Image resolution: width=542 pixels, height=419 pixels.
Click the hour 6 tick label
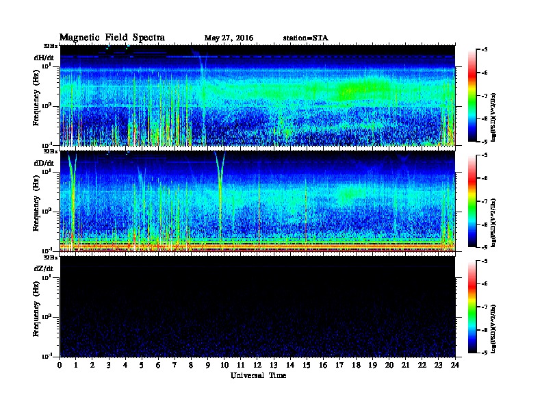point(158,365)
